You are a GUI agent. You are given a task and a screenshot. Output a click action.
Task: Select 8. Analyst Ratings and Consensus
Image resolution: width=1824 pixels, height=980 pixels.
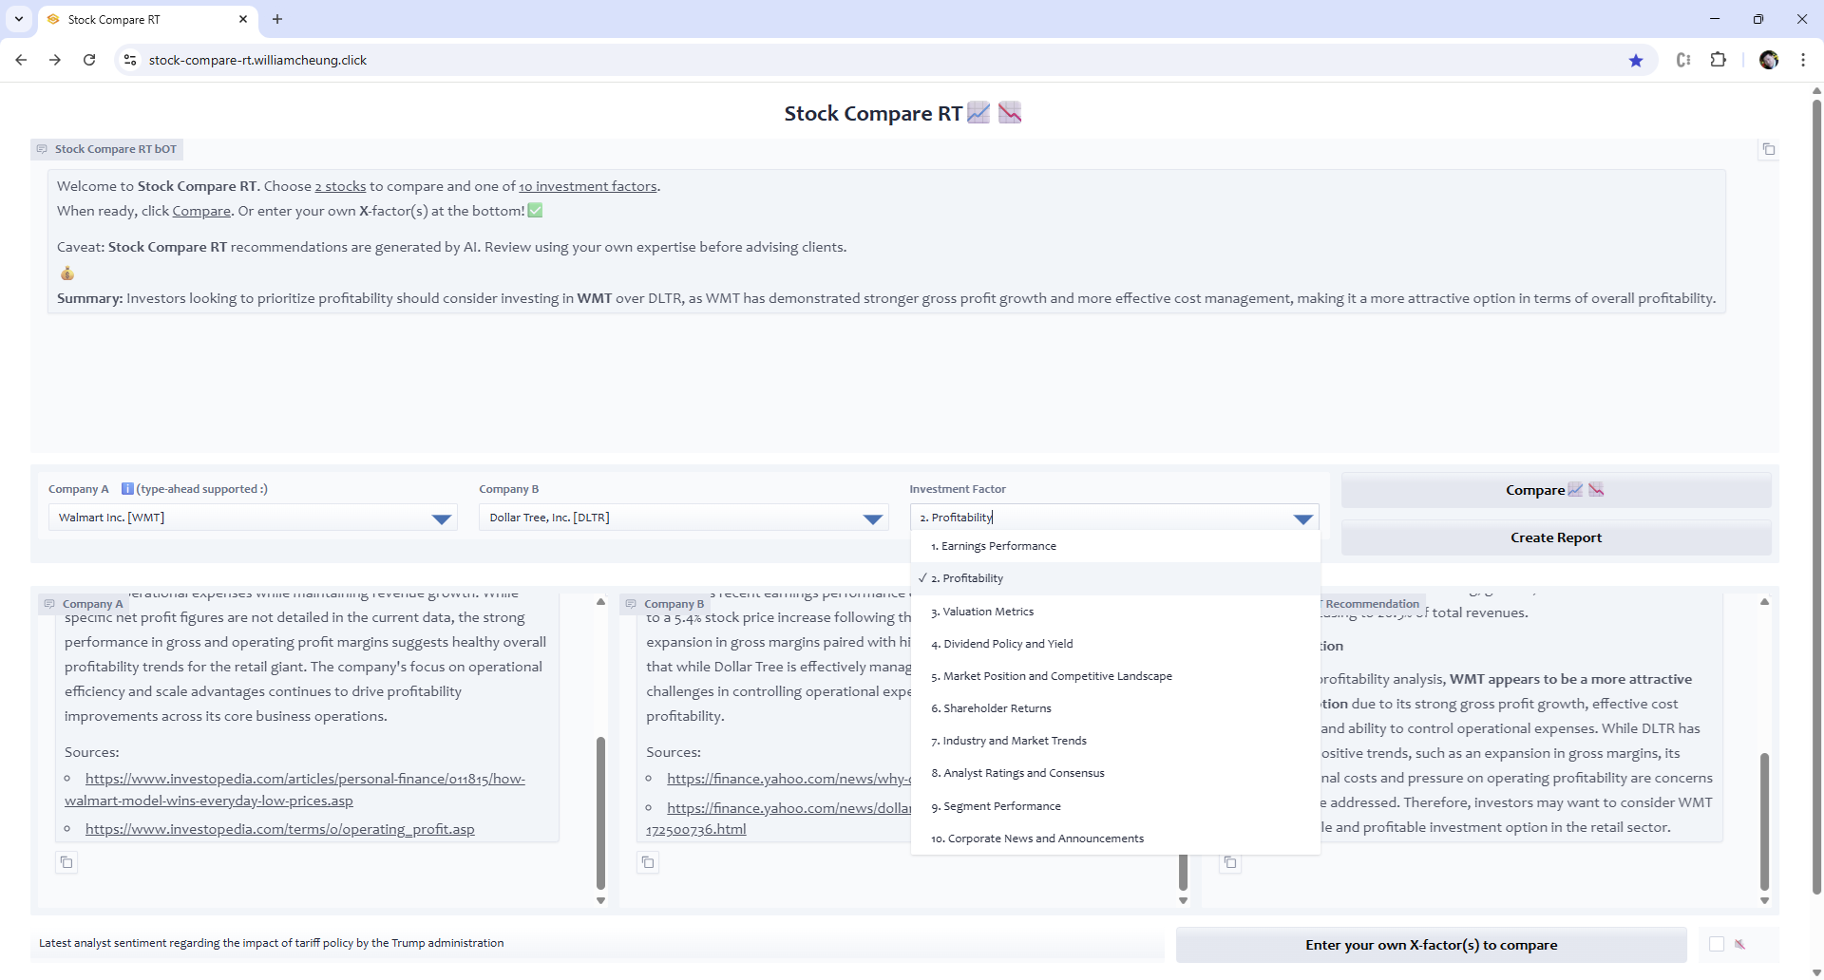pos(1115,773)
